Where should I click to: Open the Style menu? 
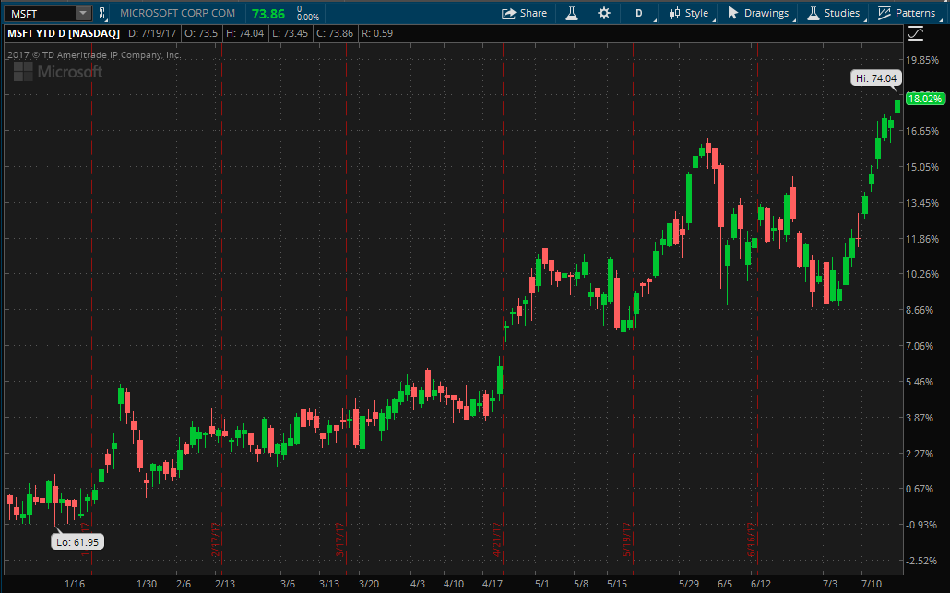point(689,13)
